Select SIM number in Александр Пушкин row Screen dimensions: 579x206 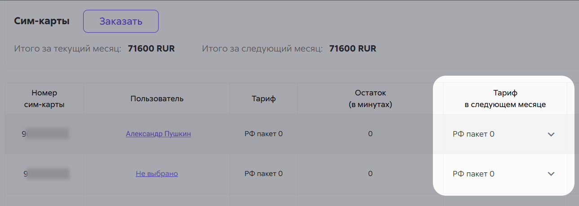tap(46, 134)
